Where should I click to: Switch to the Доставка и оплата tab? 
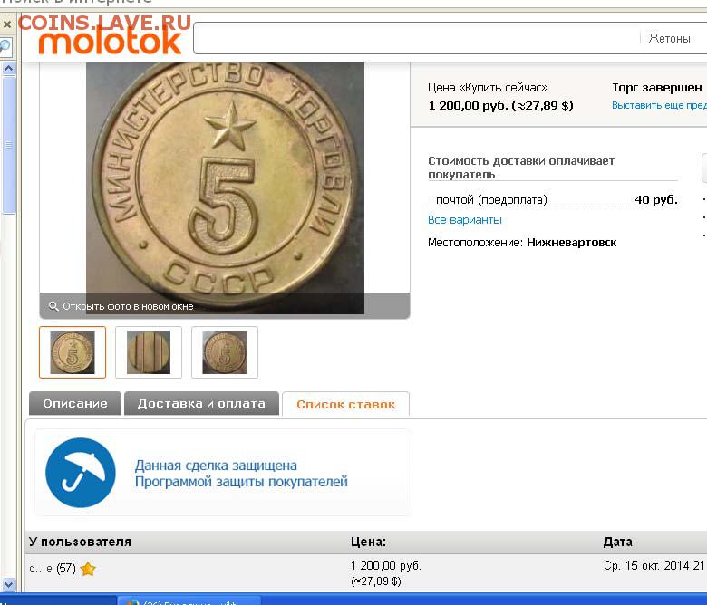click(x=201, y=403)
